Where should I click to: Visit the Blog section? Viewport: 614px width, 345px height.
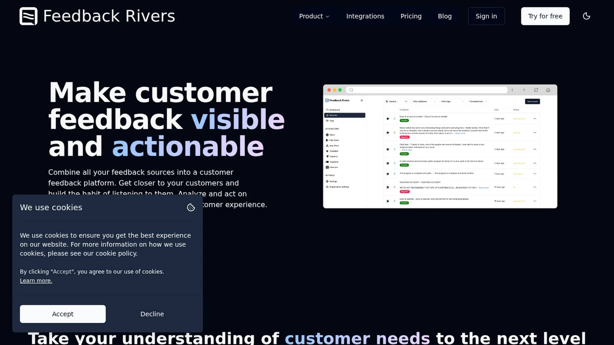445,16
